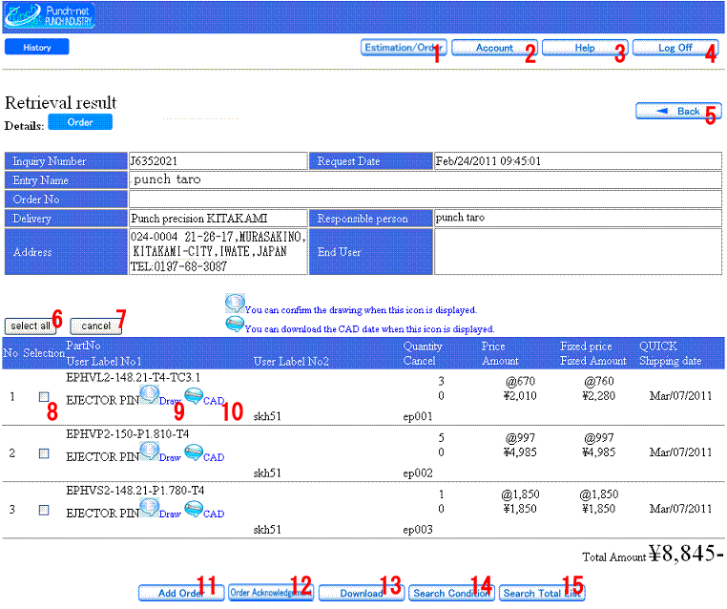This screenshot has width=727, height=609.
Task: Click the drawing legend icon
Action: [235, 304]
